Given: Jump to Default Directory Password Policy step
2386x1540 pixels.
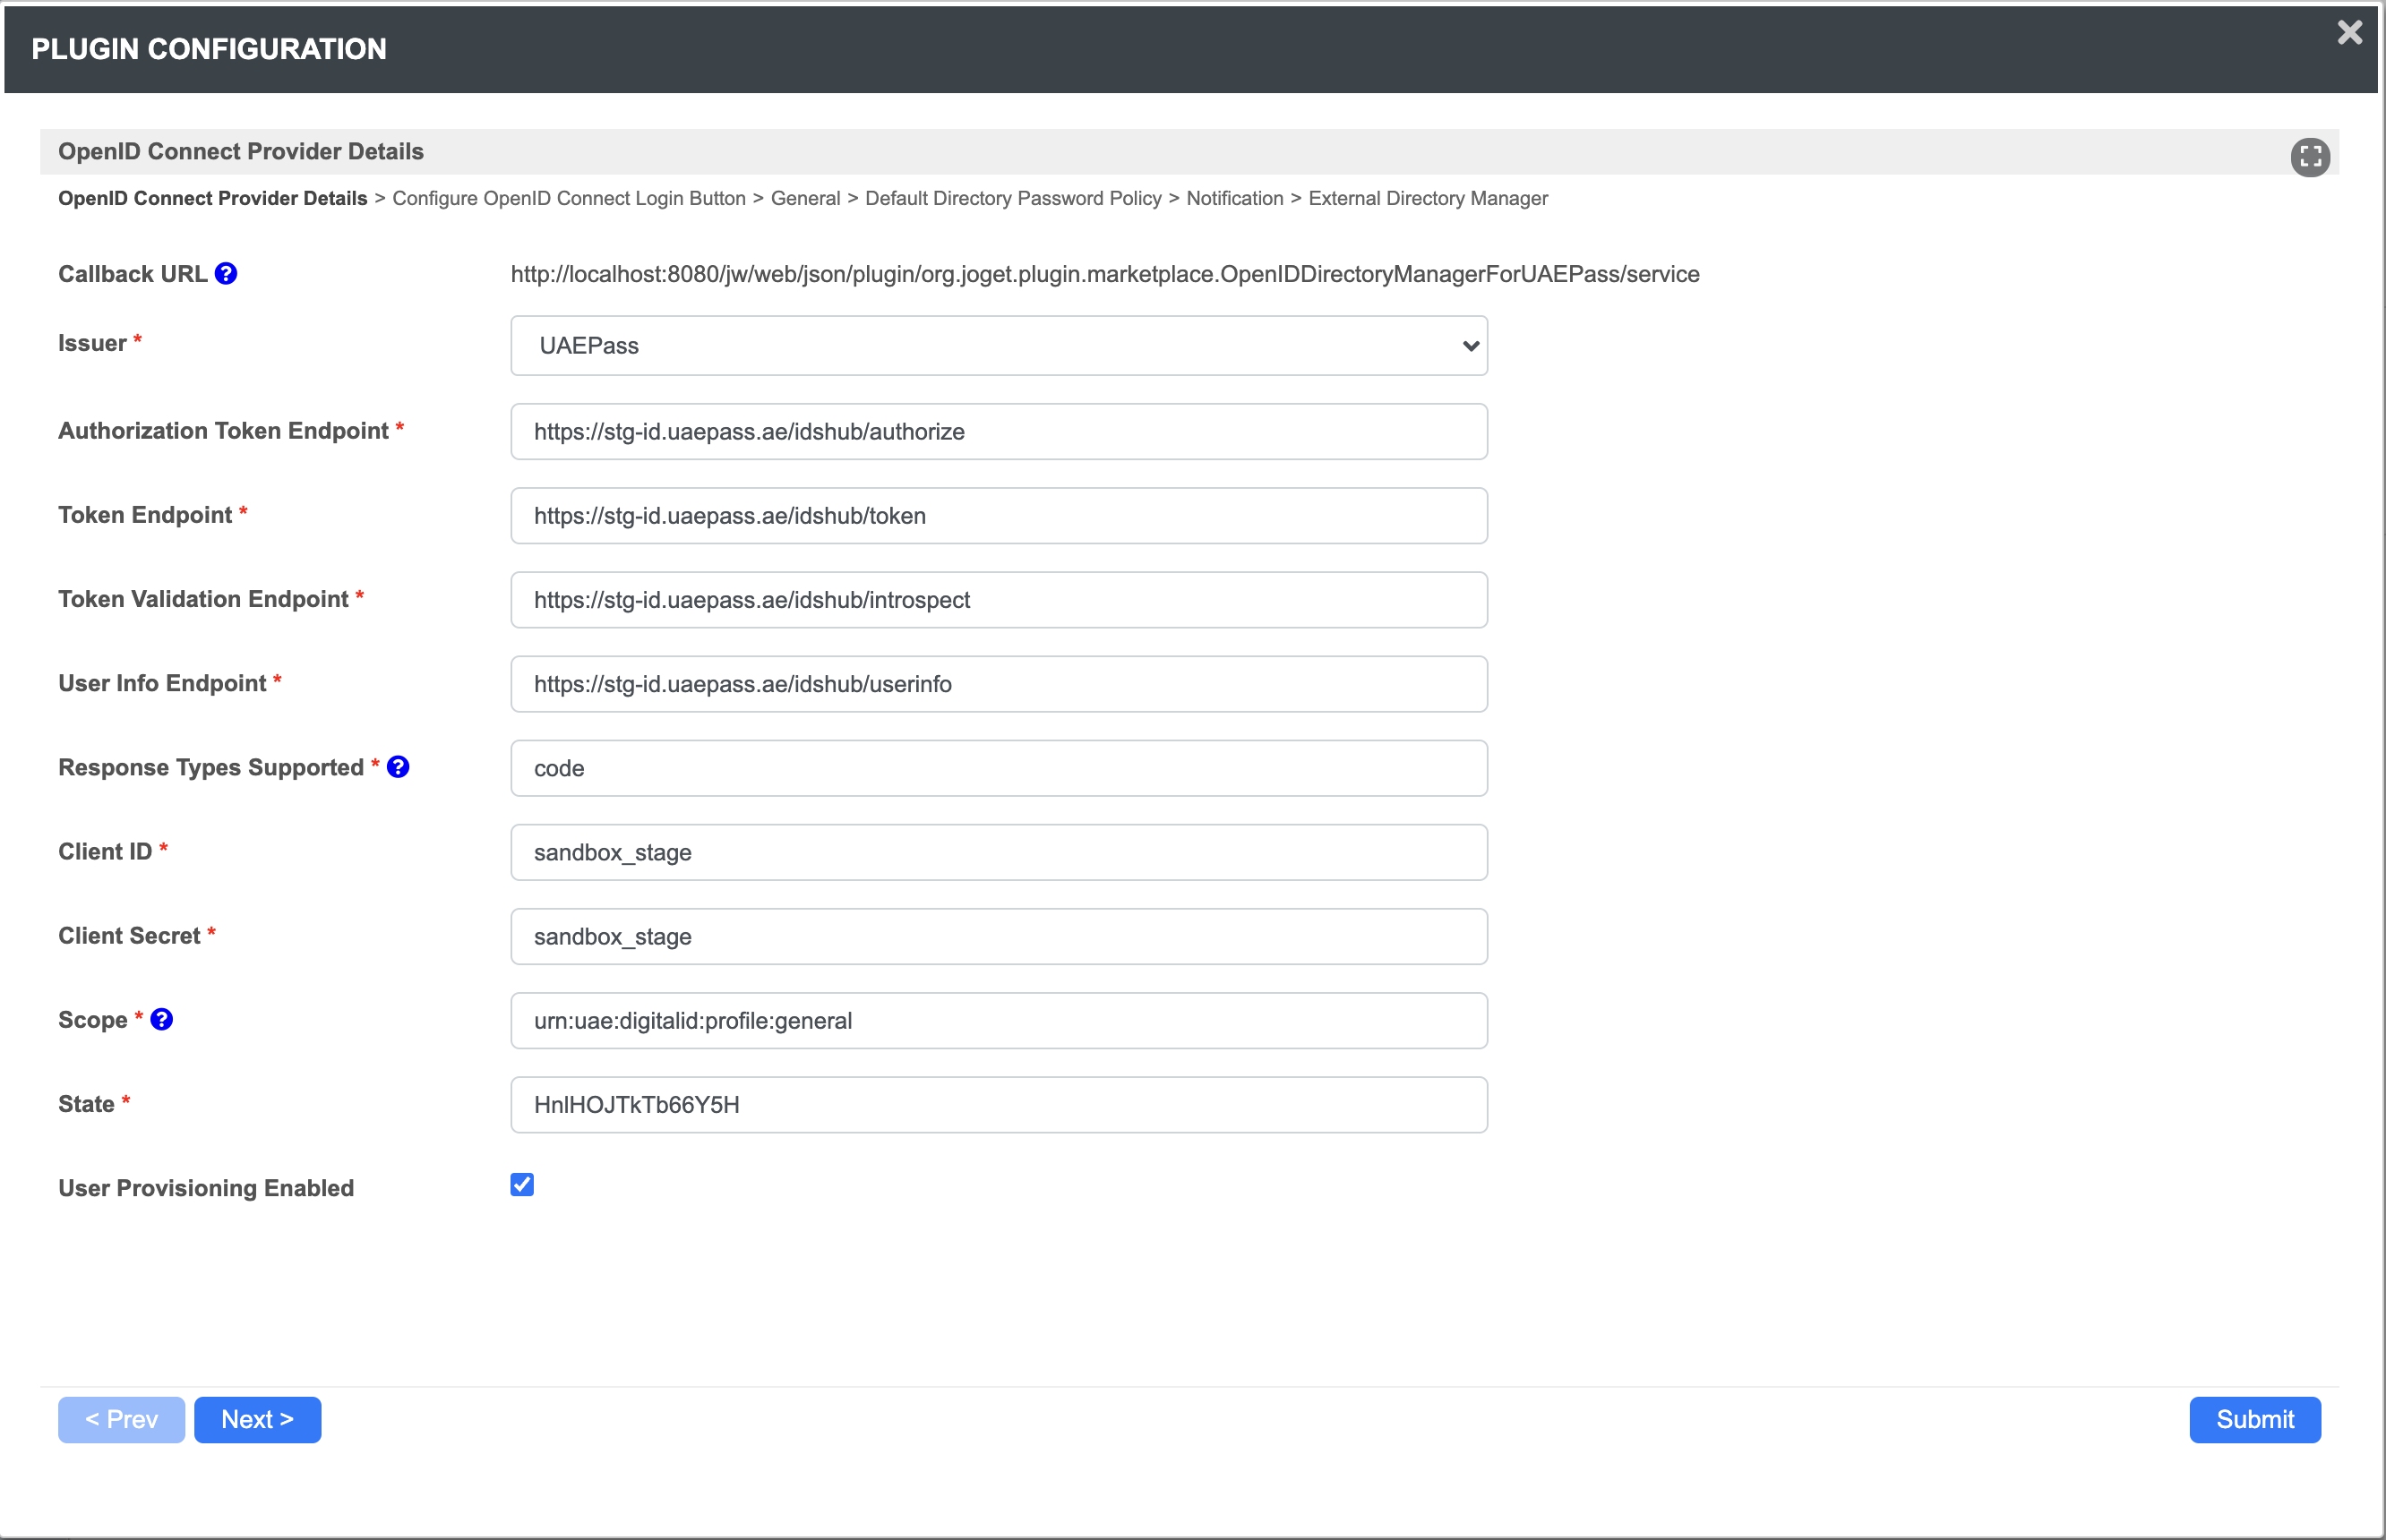Looking at the screenshot, I should point(1012,198).
